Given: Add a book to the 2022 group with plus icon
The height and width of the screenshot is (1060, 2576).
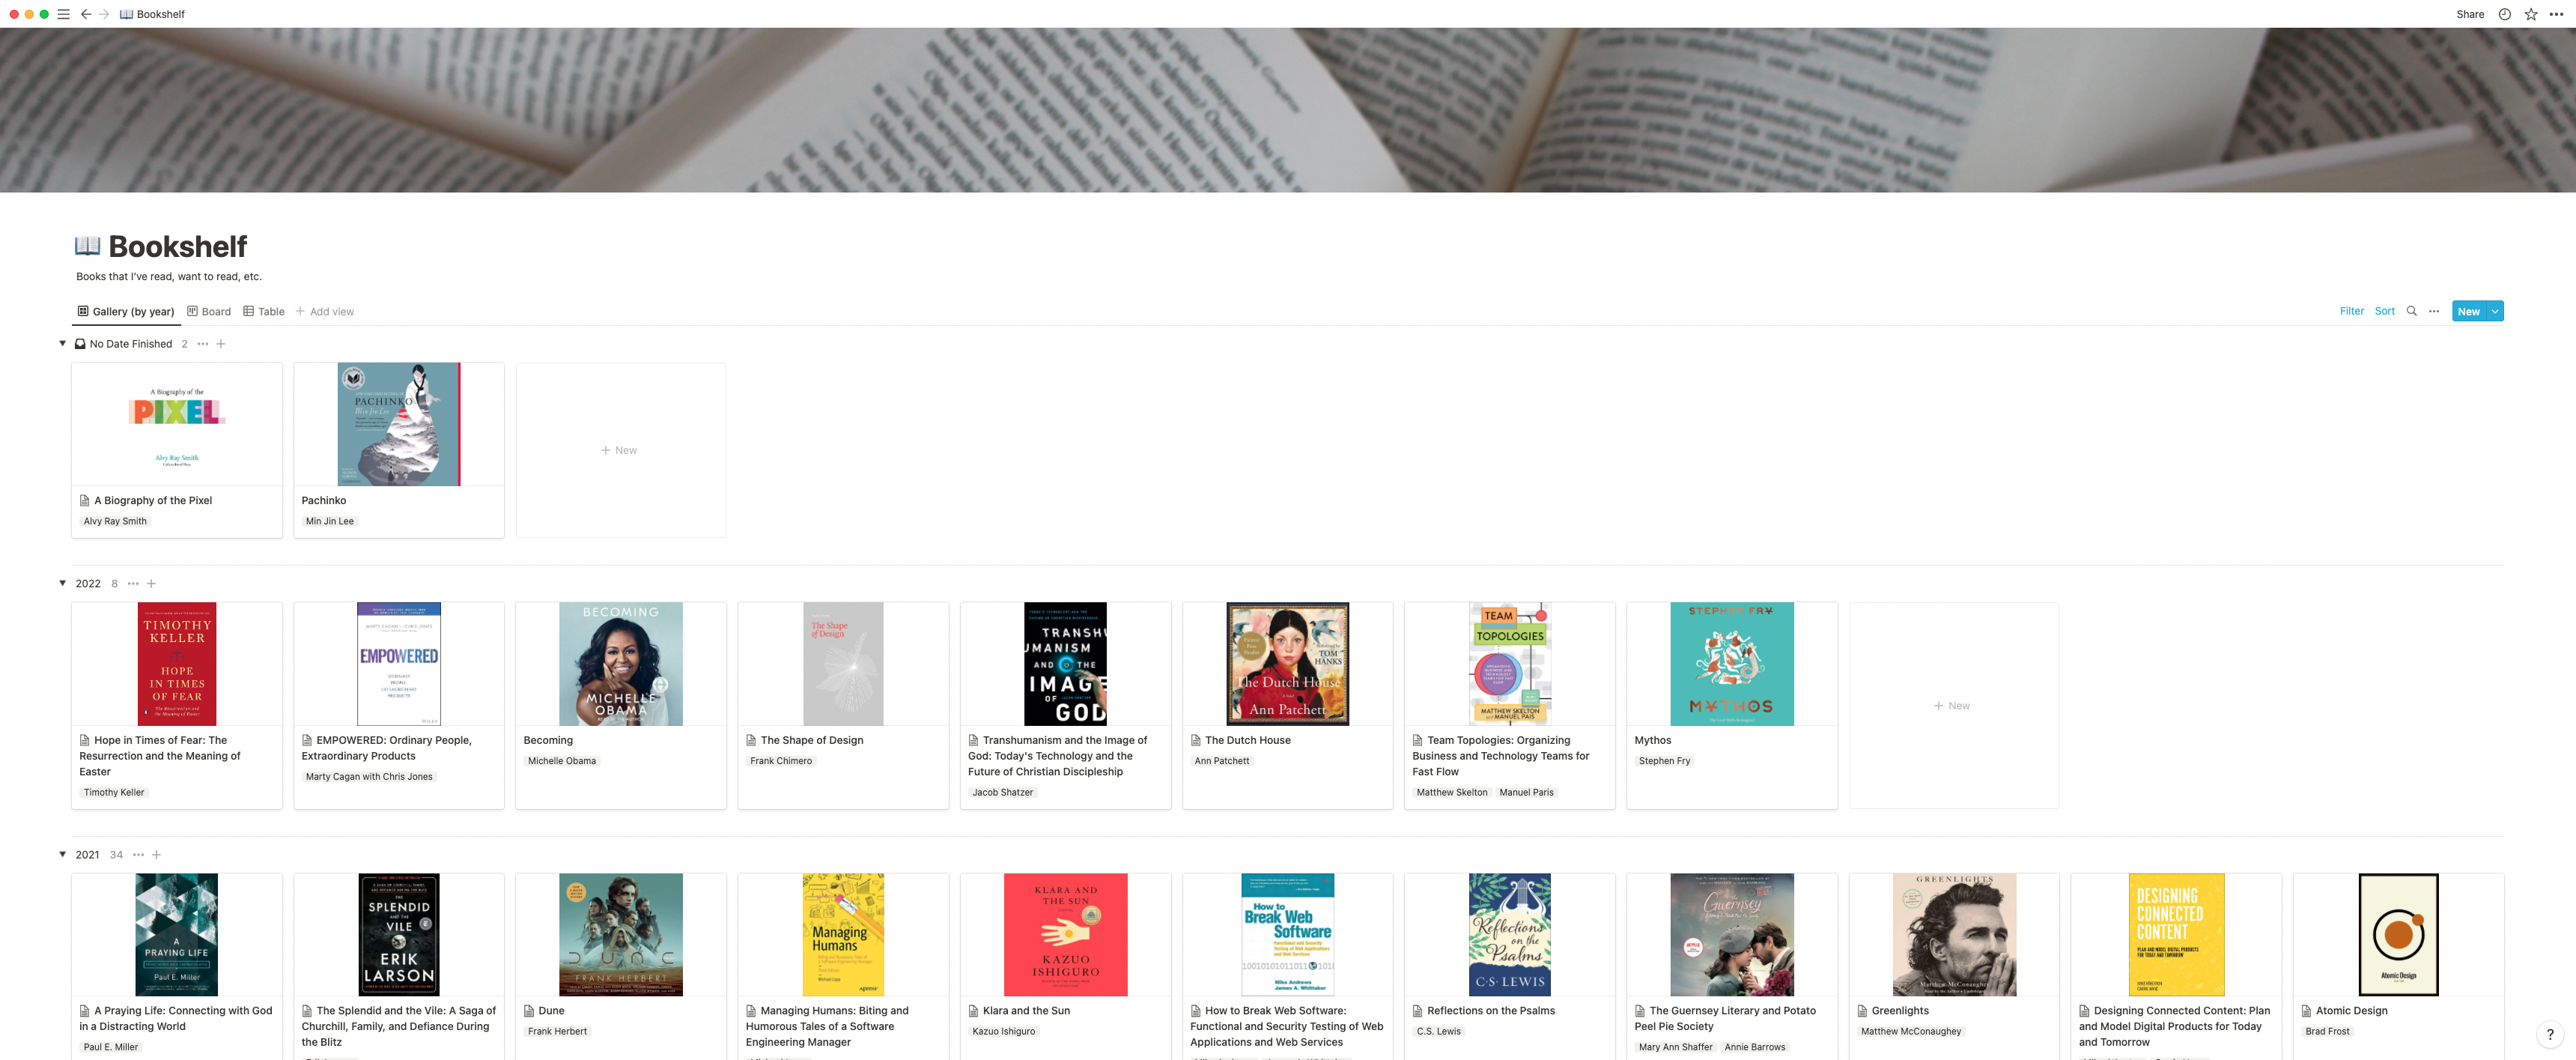Looking at the screenshot, I should [151, 583].
